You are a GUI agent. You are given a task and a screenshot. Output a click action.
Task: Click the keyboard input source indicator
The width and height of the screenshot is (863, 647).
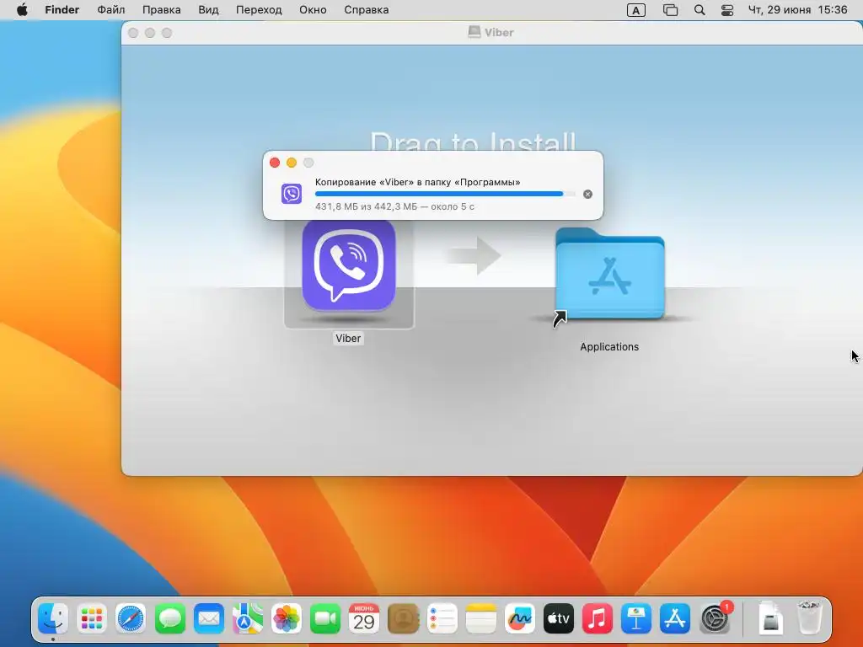(635, 10)
